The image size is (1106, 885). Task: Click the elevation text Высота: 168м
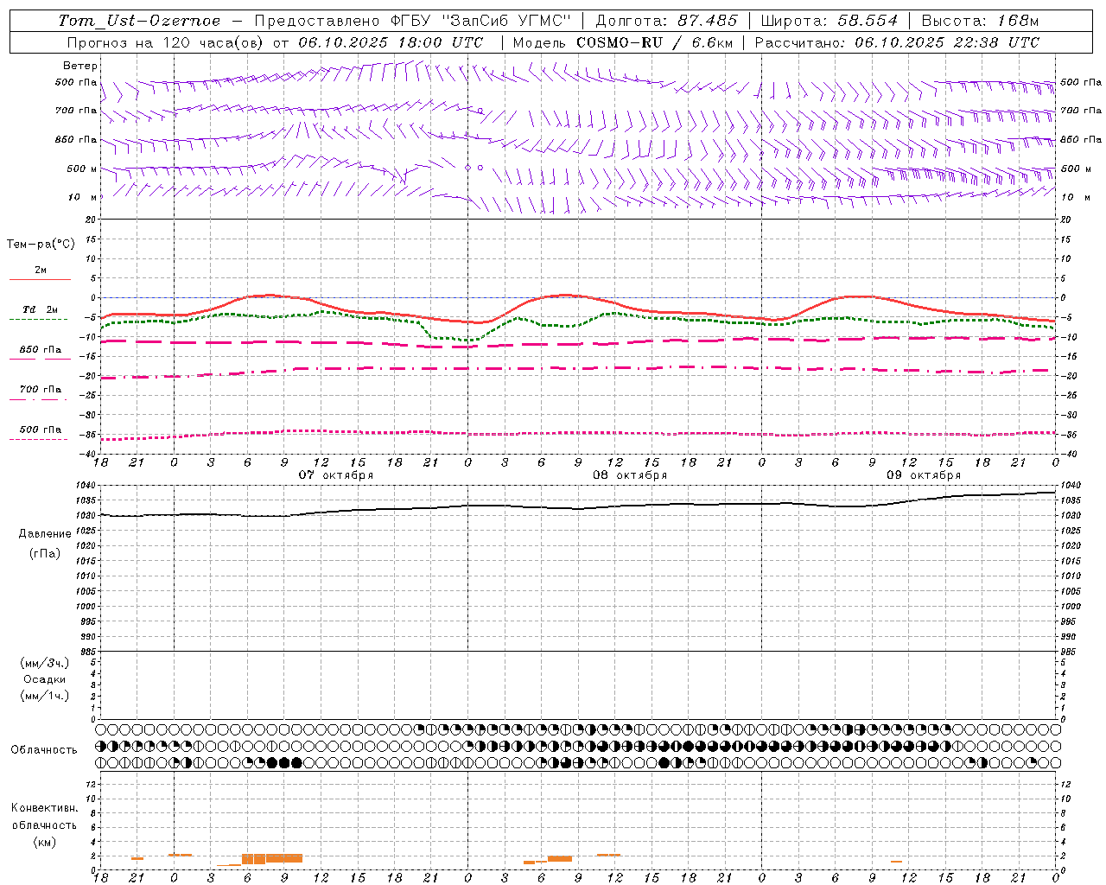pyautogui.click(x=981, y=21)
